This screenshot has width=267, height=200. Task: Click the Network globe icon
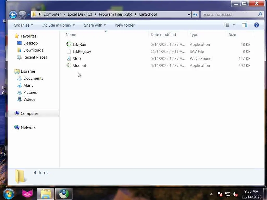pyautogui.click(x=17, y=127)
